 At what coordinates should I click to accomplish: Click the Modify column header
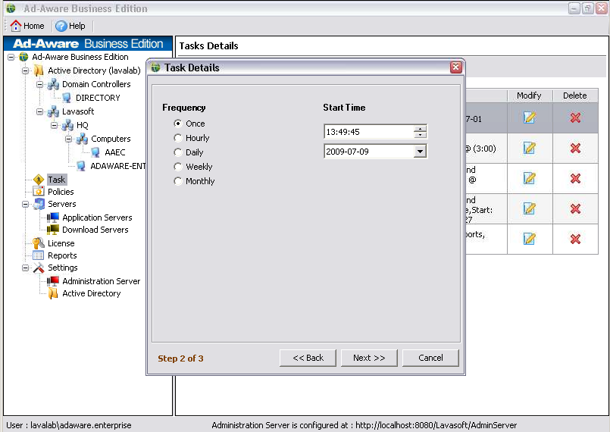(x=530, y=95)
